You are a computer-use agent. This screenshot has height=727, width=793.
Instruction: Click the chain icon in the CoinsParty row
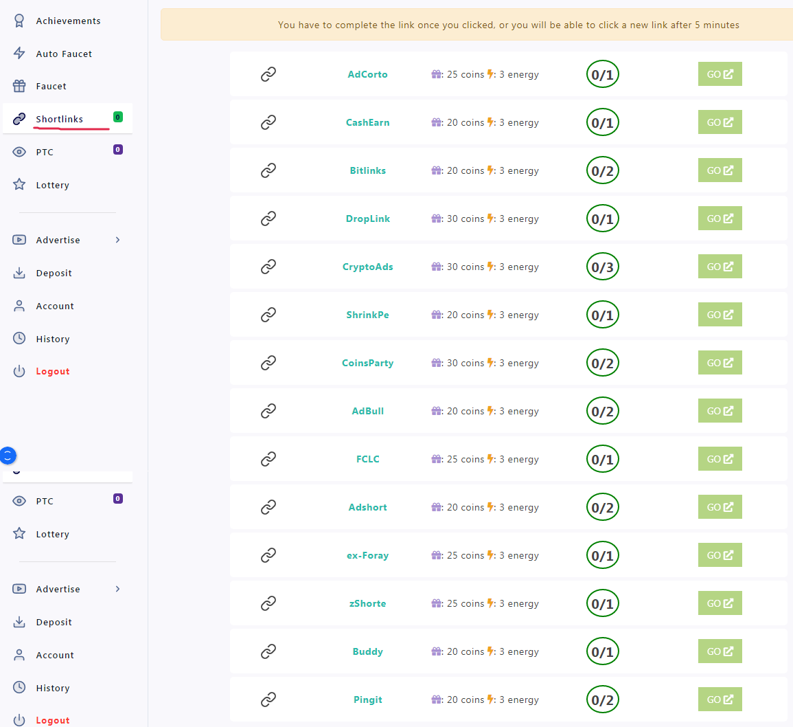[x=268, y=363]
